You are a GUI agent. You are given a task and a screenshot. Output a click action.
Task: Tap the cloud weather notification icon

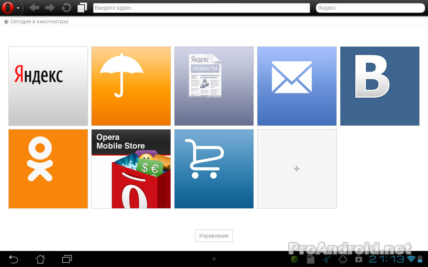pos(343,259)
